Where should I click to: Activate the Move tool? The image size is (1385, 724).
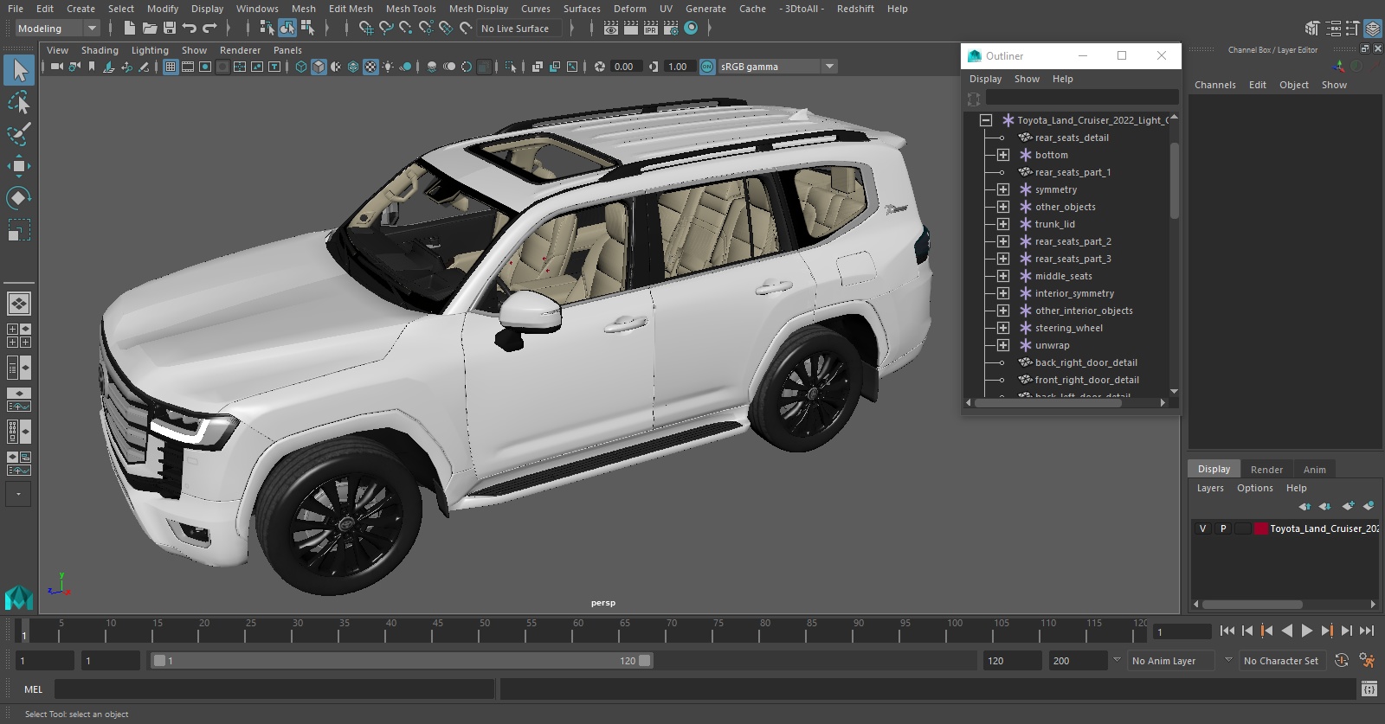tap(19, 166)
